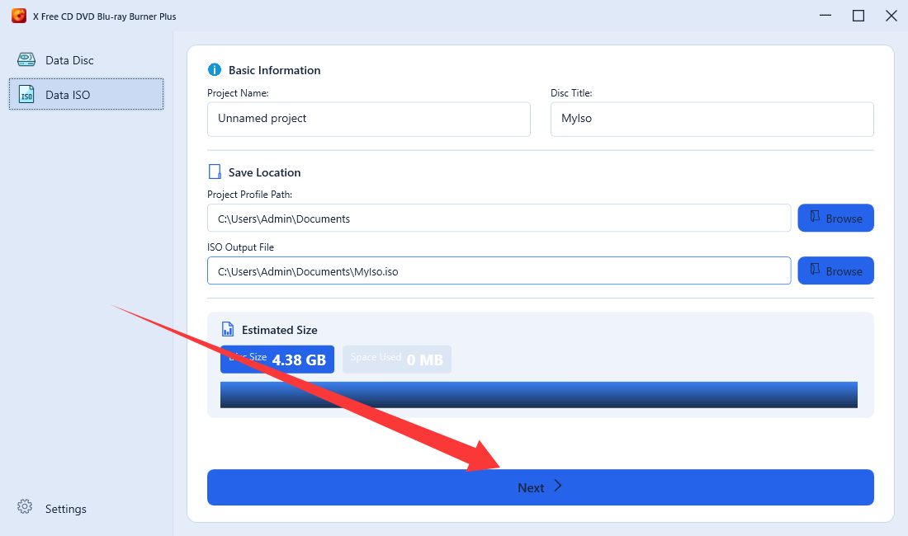Viewport: 908px width, 536px height.
Task: Edit the Disc Title field
Action: (712, 119)
